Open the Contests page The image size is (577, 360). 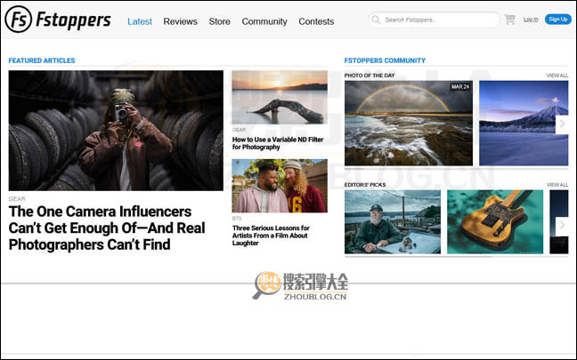click(x=316, y=21)
